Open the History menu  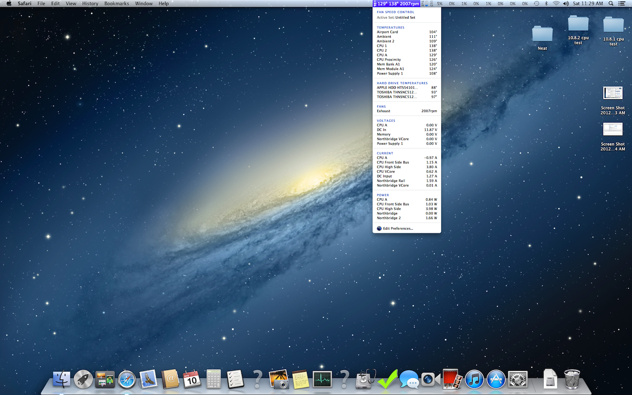tap(90, 4)
